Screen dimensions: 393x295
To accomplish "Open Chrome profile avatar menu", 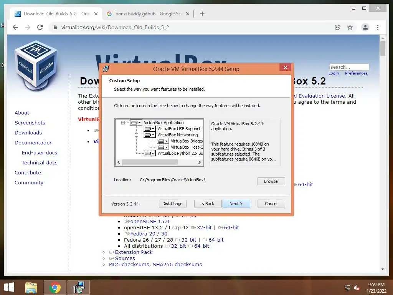I will (x=365, y=27).
